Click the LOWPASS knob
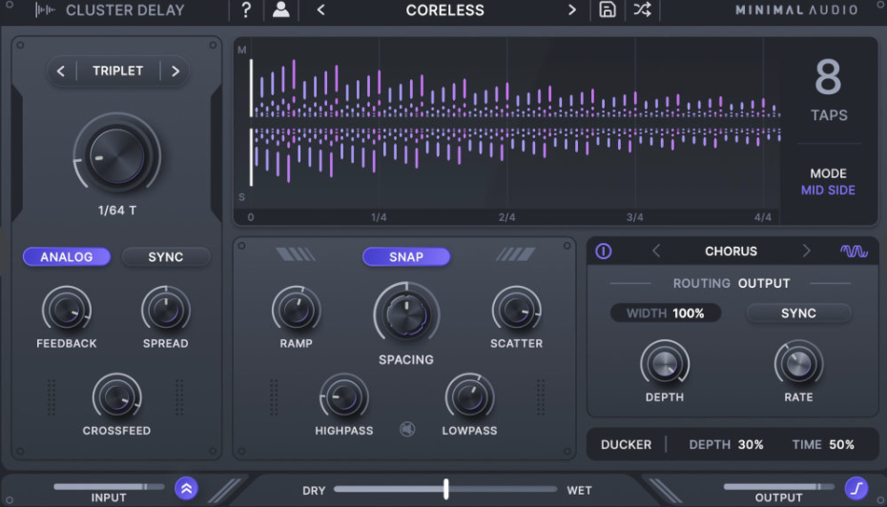Viewport: 887px width, 507px height. [x=469, y=397]
